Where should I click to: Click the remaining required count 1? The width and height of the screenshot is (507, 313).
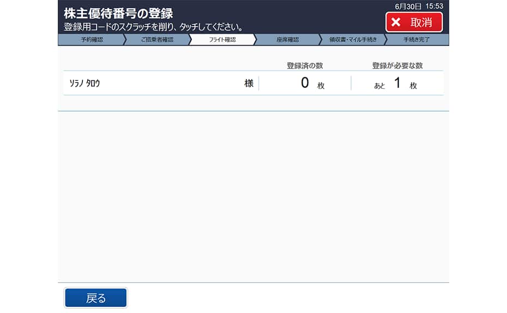coord(397,83)
